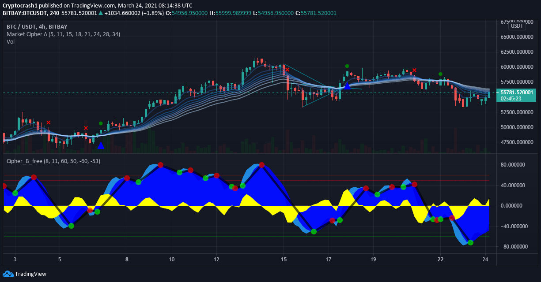Select the red dot at the oscillator peak on the 14th

(261, 165)
